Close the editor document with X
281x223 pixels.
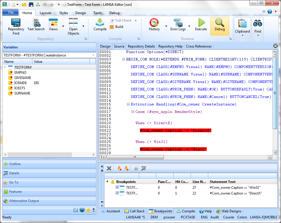pyautogui.click(x=276, y=46)
